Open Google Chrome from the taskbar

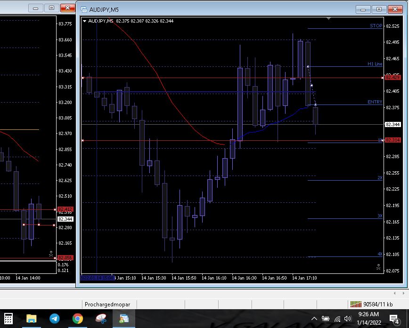78,319
